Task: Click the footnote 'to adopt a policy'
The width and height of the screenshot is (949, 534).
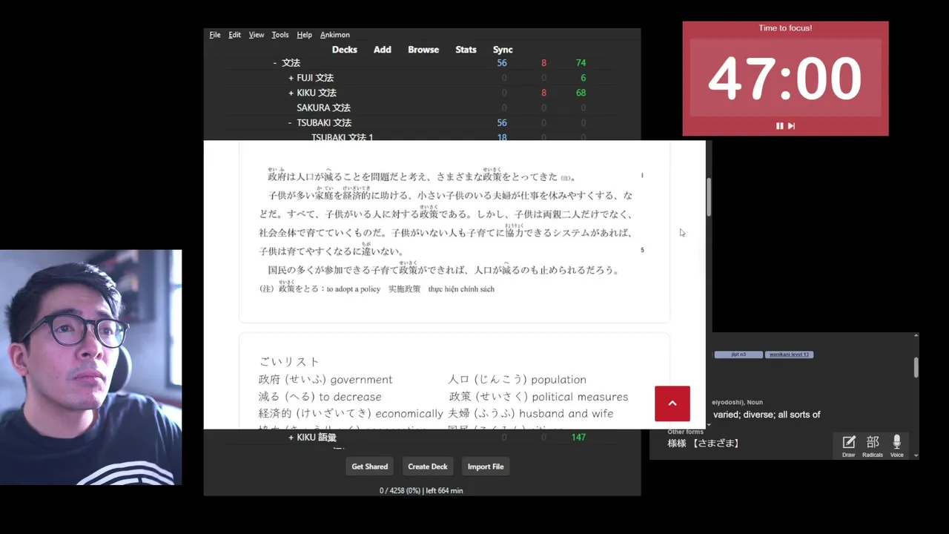Action: coord(353,289)
